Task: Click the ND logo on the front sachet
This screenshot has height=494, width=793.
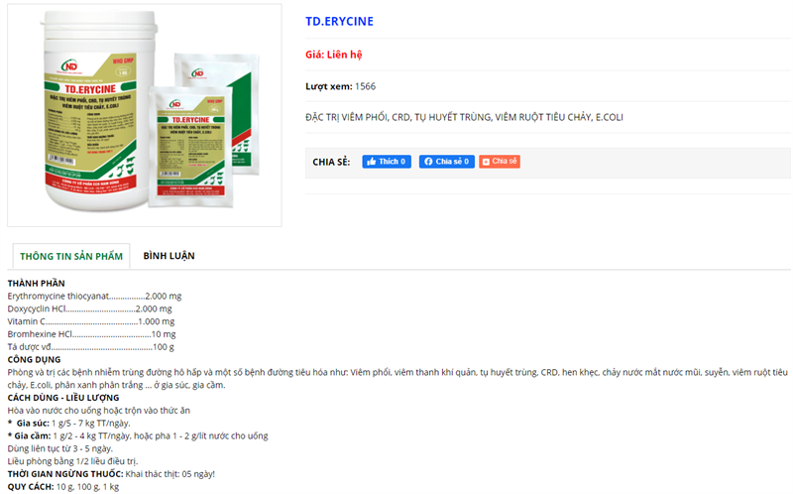Action: (175, 104)
